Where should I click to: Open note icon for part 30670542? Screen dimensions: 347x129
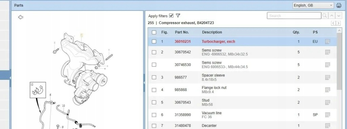[328, 52]
